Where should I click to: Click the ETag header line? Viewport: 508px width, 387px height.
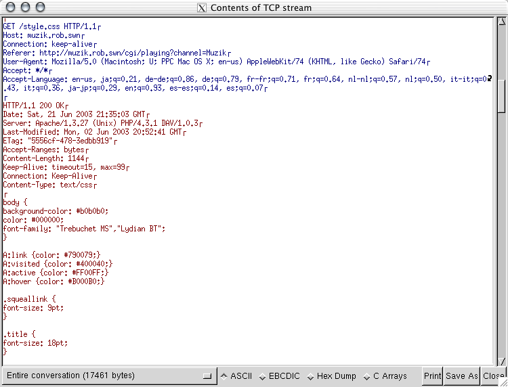[60, 141]
